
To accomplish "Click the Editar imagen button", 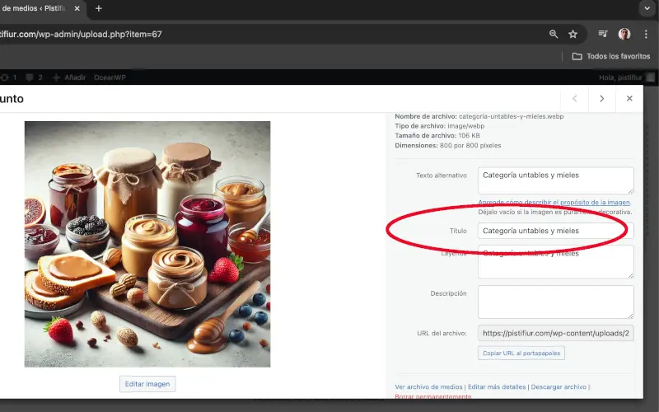I will click(x=147, y=384).
